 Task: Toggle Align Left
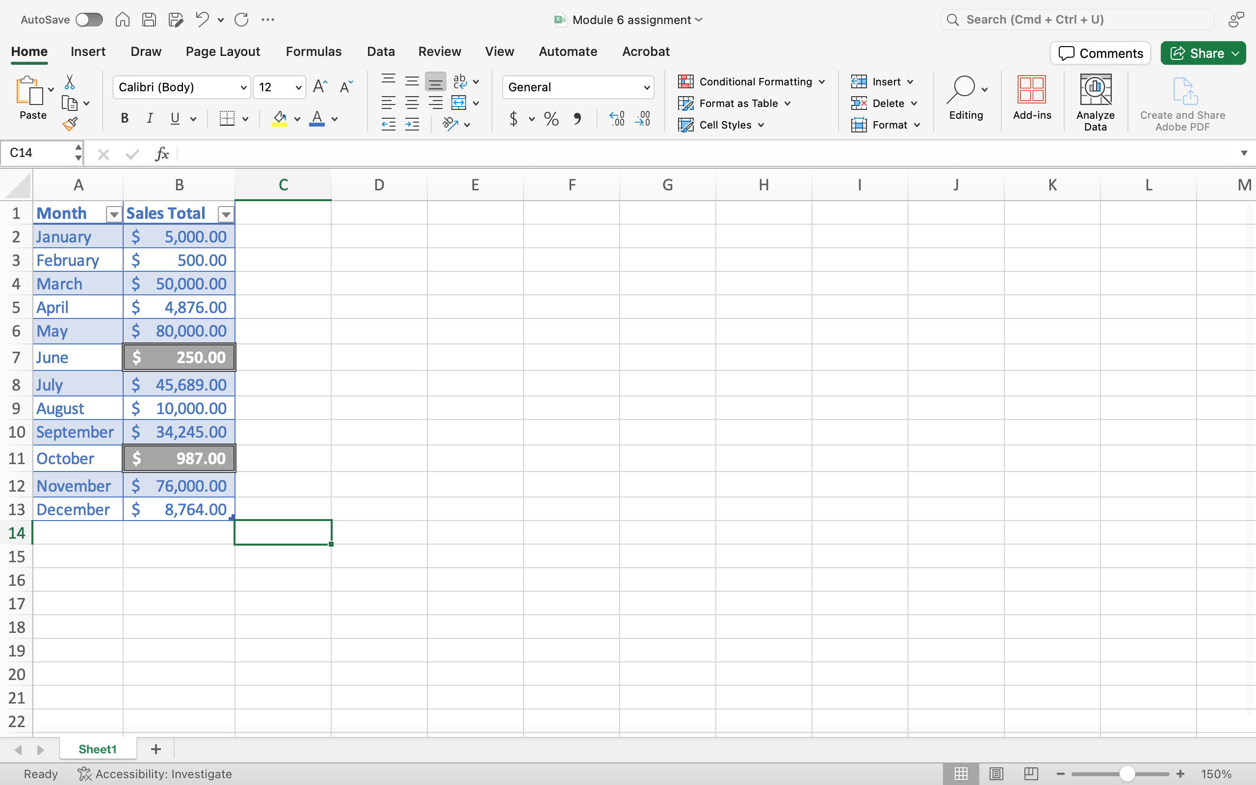(388, 103)
